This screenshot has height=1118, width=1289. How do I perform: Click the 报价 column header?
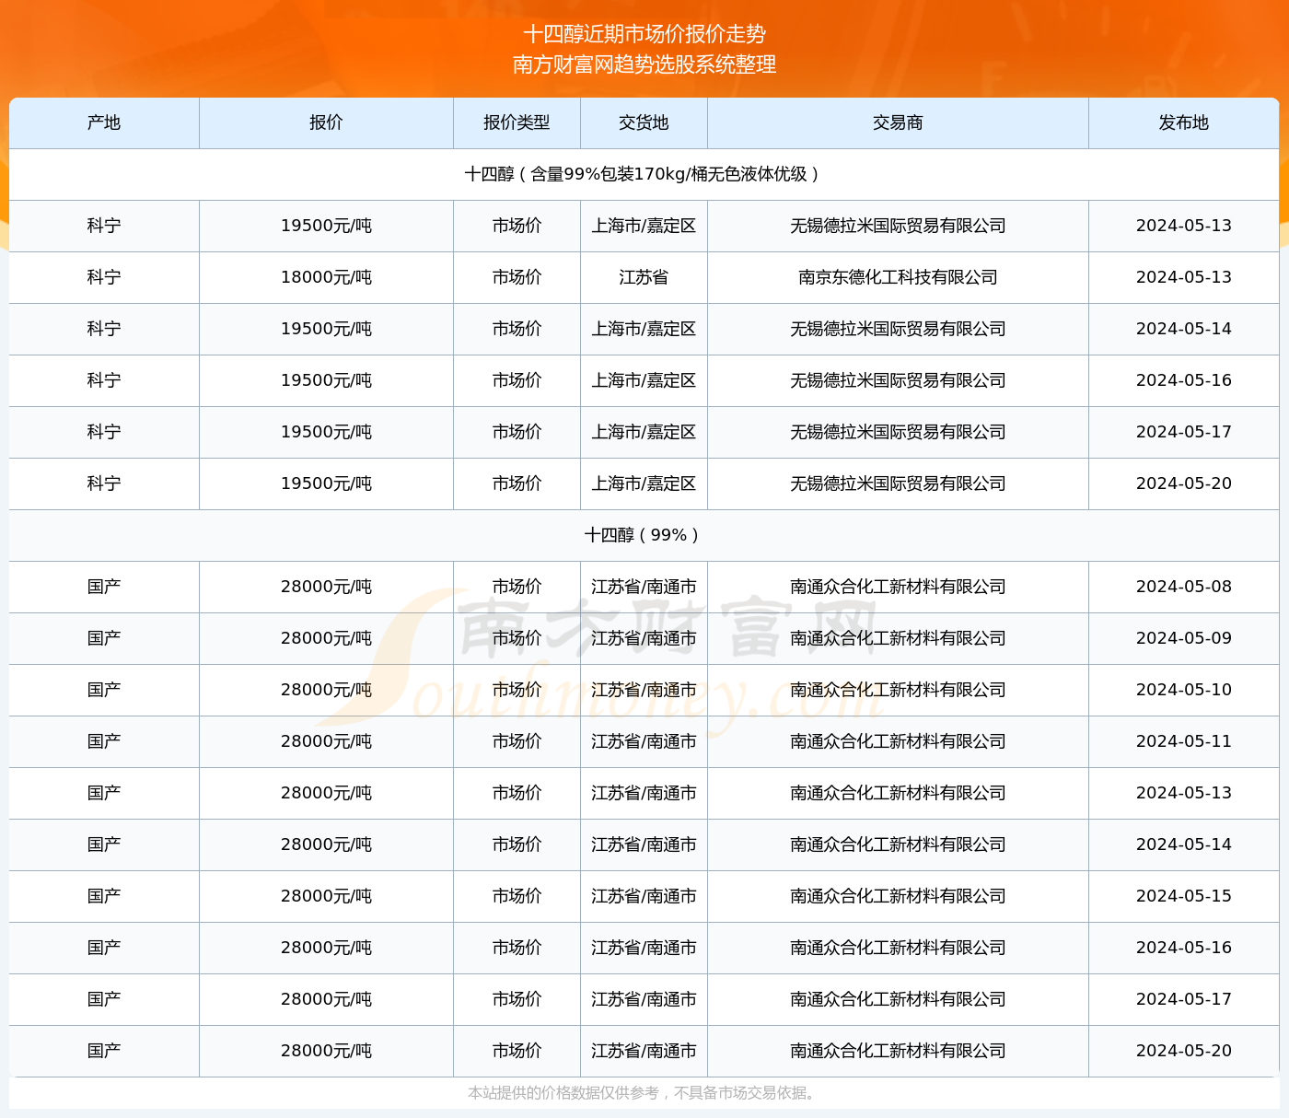click(326, 122)
